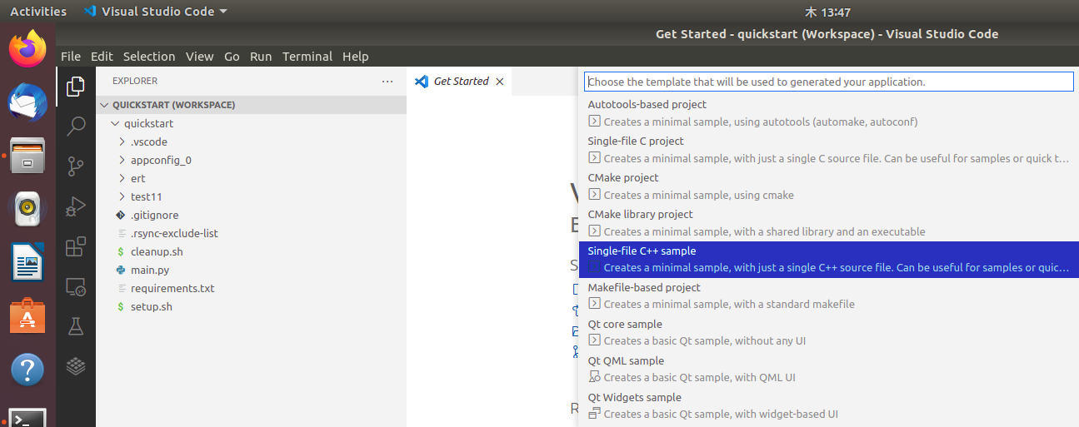This screenshot has width=1079, height=427.
Task: Launch Firefox from the dock
Action: tap(27, 49)
